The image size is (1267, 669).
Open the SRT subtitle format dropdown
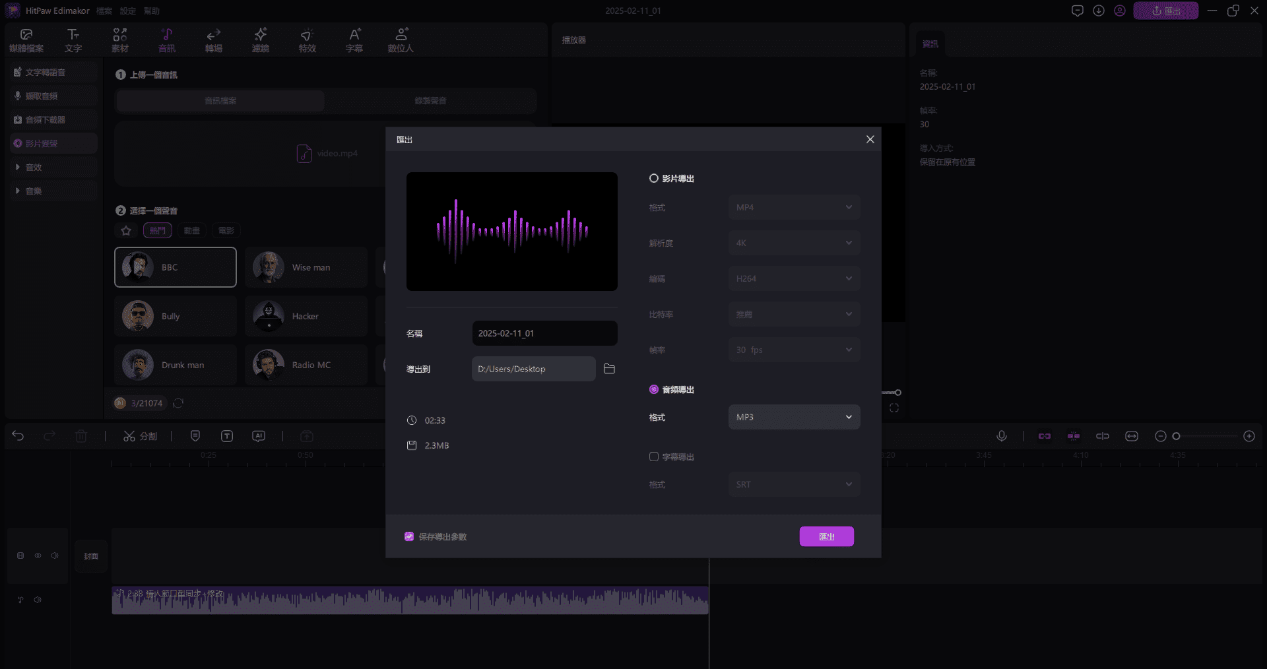pos(795,484)
